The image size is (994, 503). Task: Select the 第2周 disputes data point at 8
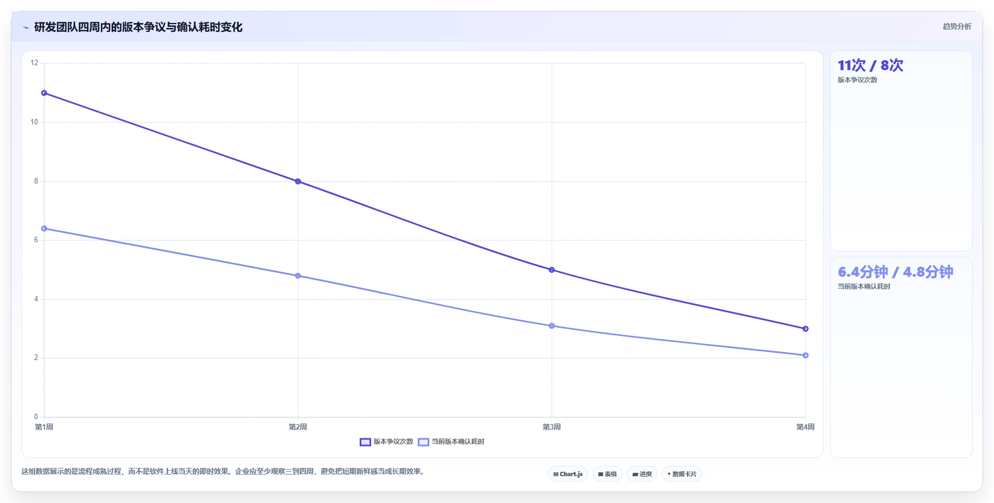[298, 181]
